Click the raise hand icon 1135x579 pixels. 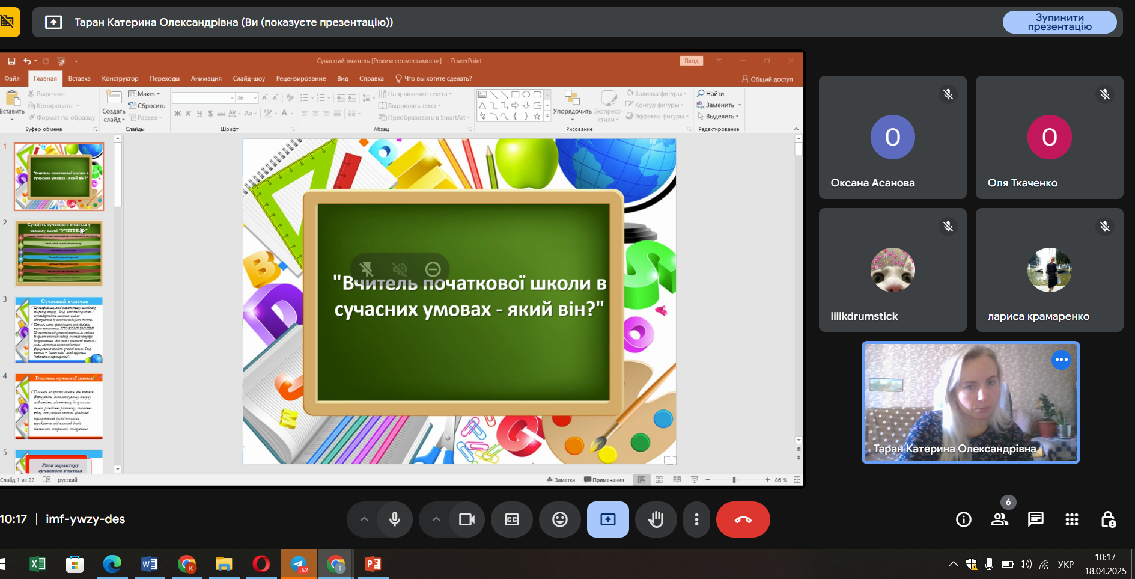656,519
